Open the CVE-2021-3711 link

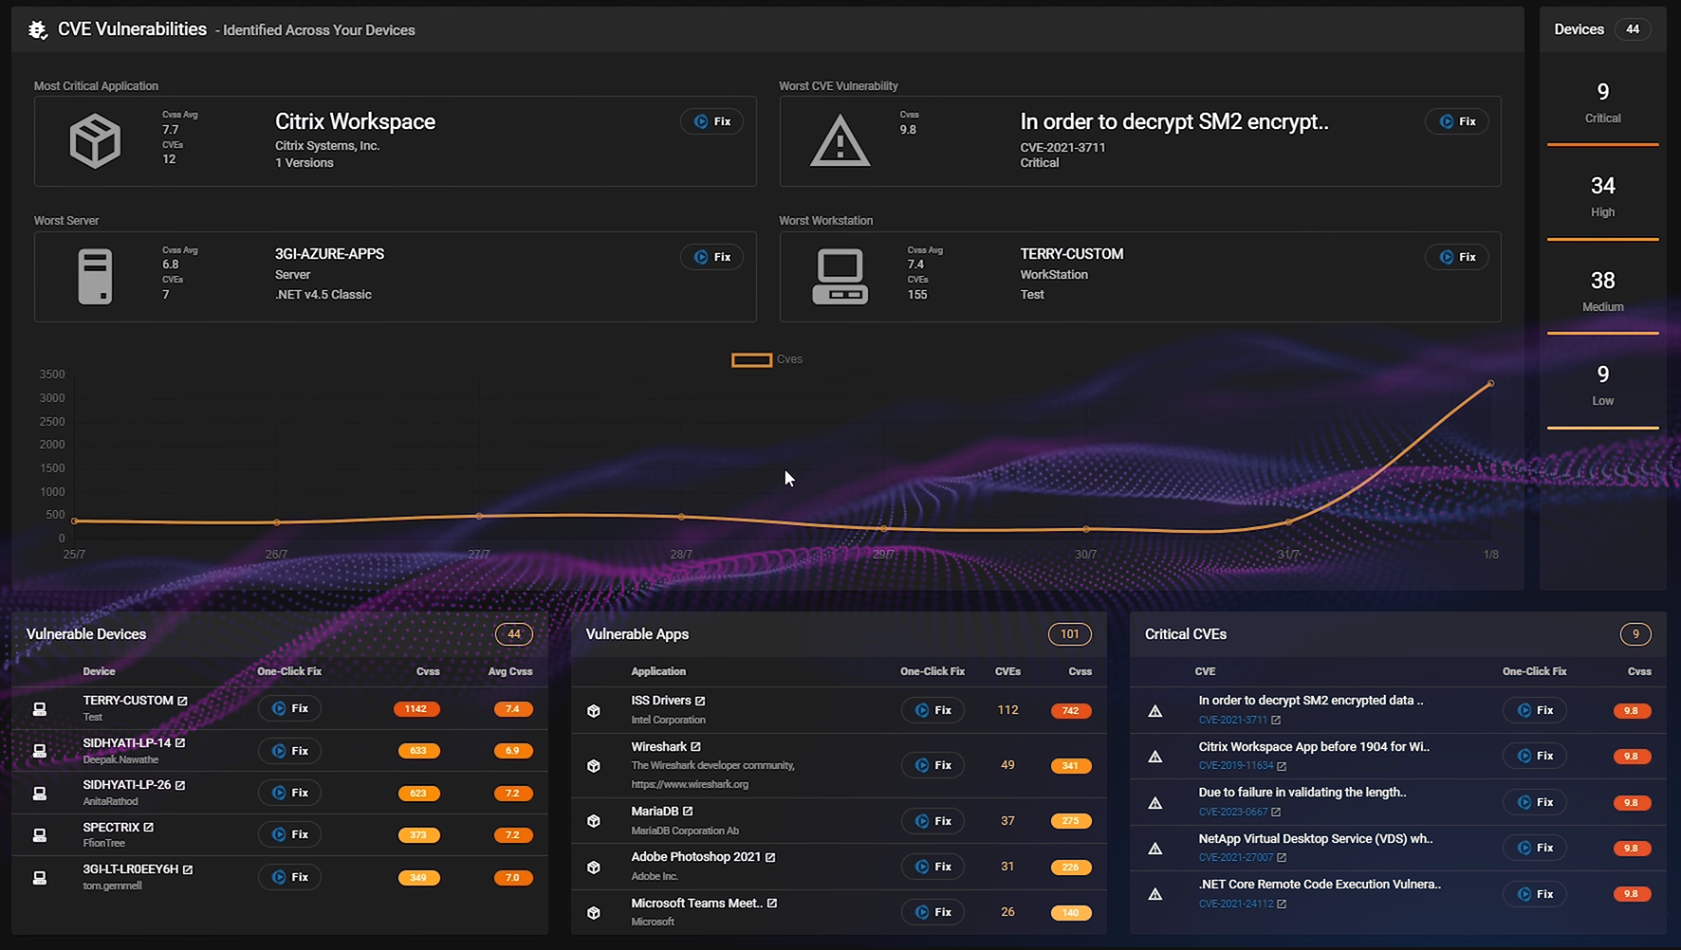1234,720
